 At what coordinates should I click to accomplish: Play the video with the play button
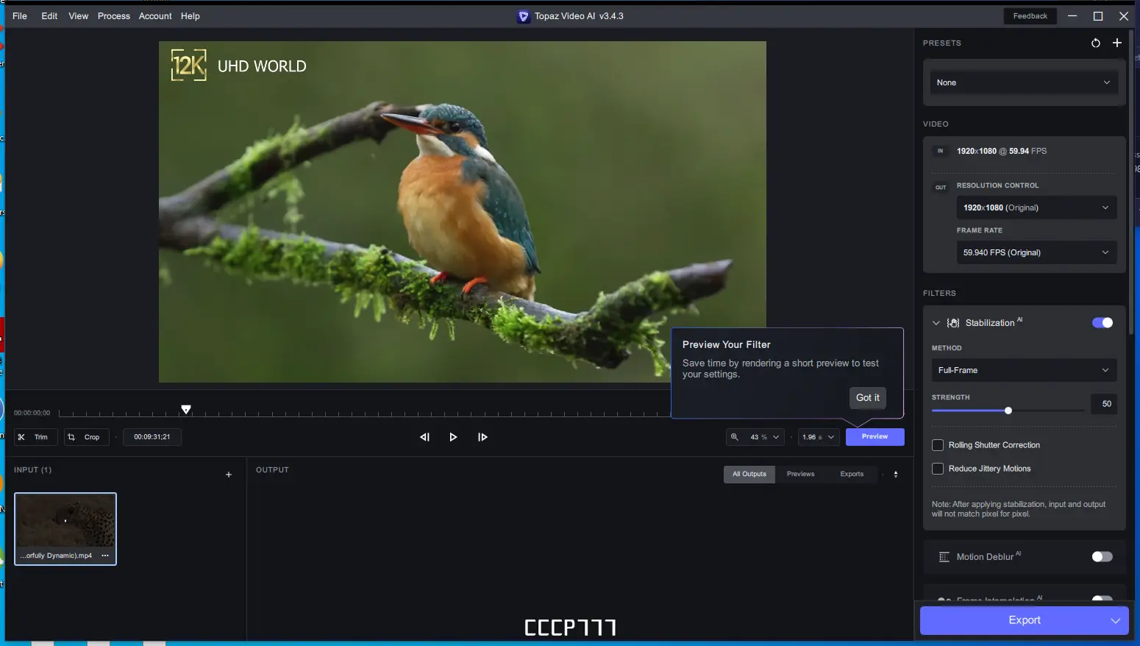(x=453, y=436)
